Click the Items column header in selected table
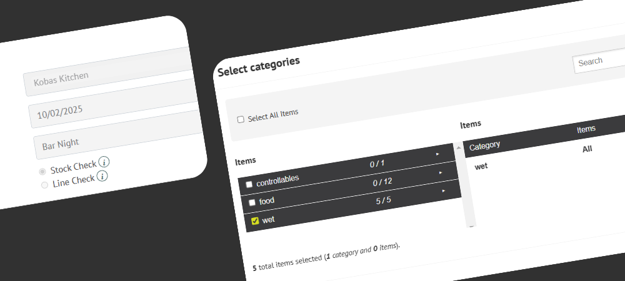The image size is (625, 281). click(x=586, y=129)
